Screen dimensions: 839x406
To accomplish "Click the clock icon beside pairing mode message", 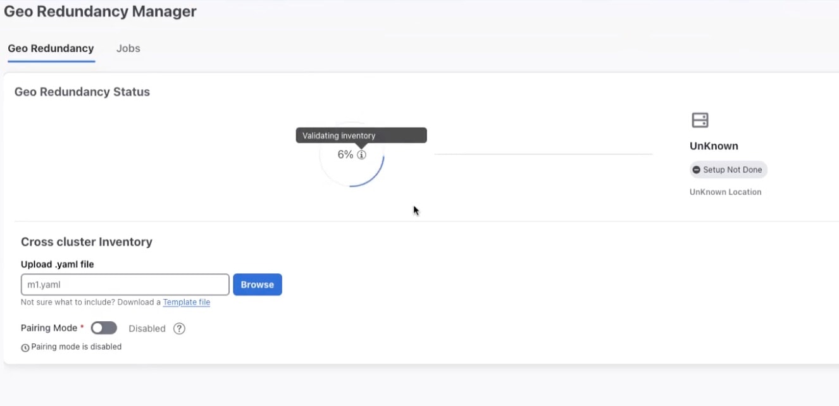I will tap(25, 347).
